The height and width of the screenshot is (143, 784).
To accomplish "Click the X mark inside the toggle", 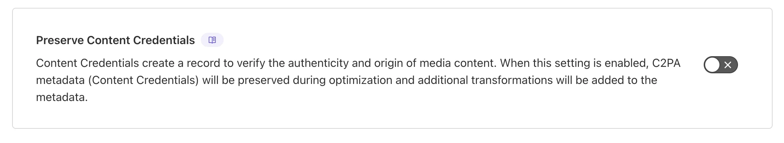I will [728, 65].
